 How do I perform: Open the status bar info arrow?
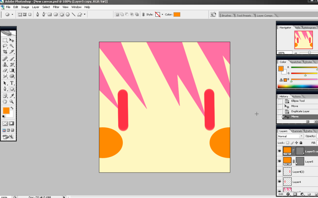[x=64, y=197]
